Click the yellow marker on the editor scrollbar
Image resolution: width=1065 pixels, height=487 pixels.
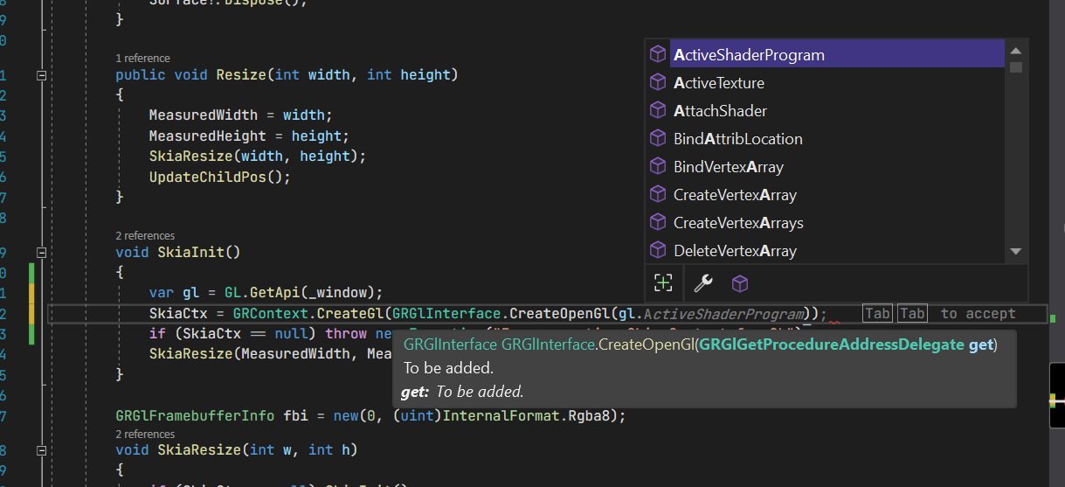tap(1052, 400)
